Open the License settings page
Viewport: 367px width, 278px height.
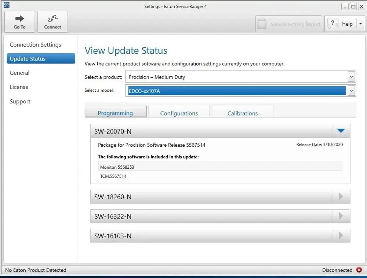click(x=19, y=87)
